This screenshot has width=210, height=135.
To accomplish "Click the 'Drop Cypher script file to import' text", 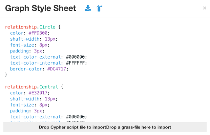I will pyautogui.click(x=75, y=127).
